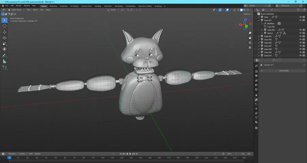This screenshot has height=163, width=307.
Task: Switch to Solid viewport shading
Action: pos(242,10)
